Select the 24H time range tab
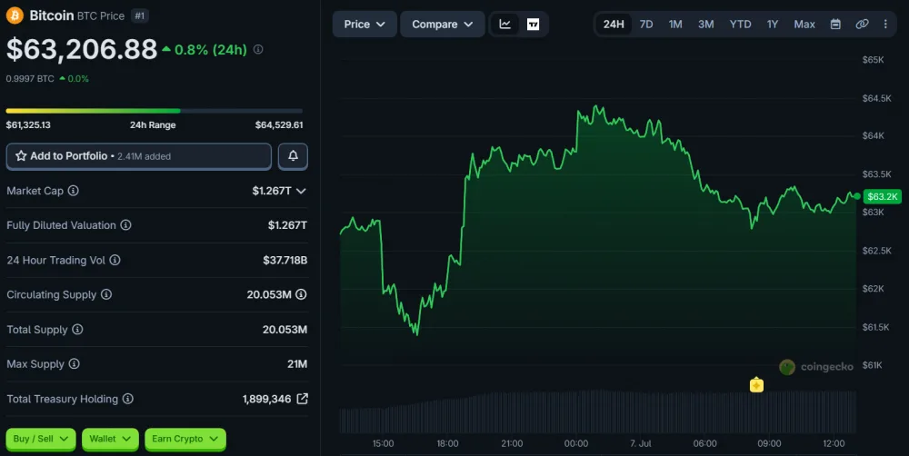 pos(614,25)
